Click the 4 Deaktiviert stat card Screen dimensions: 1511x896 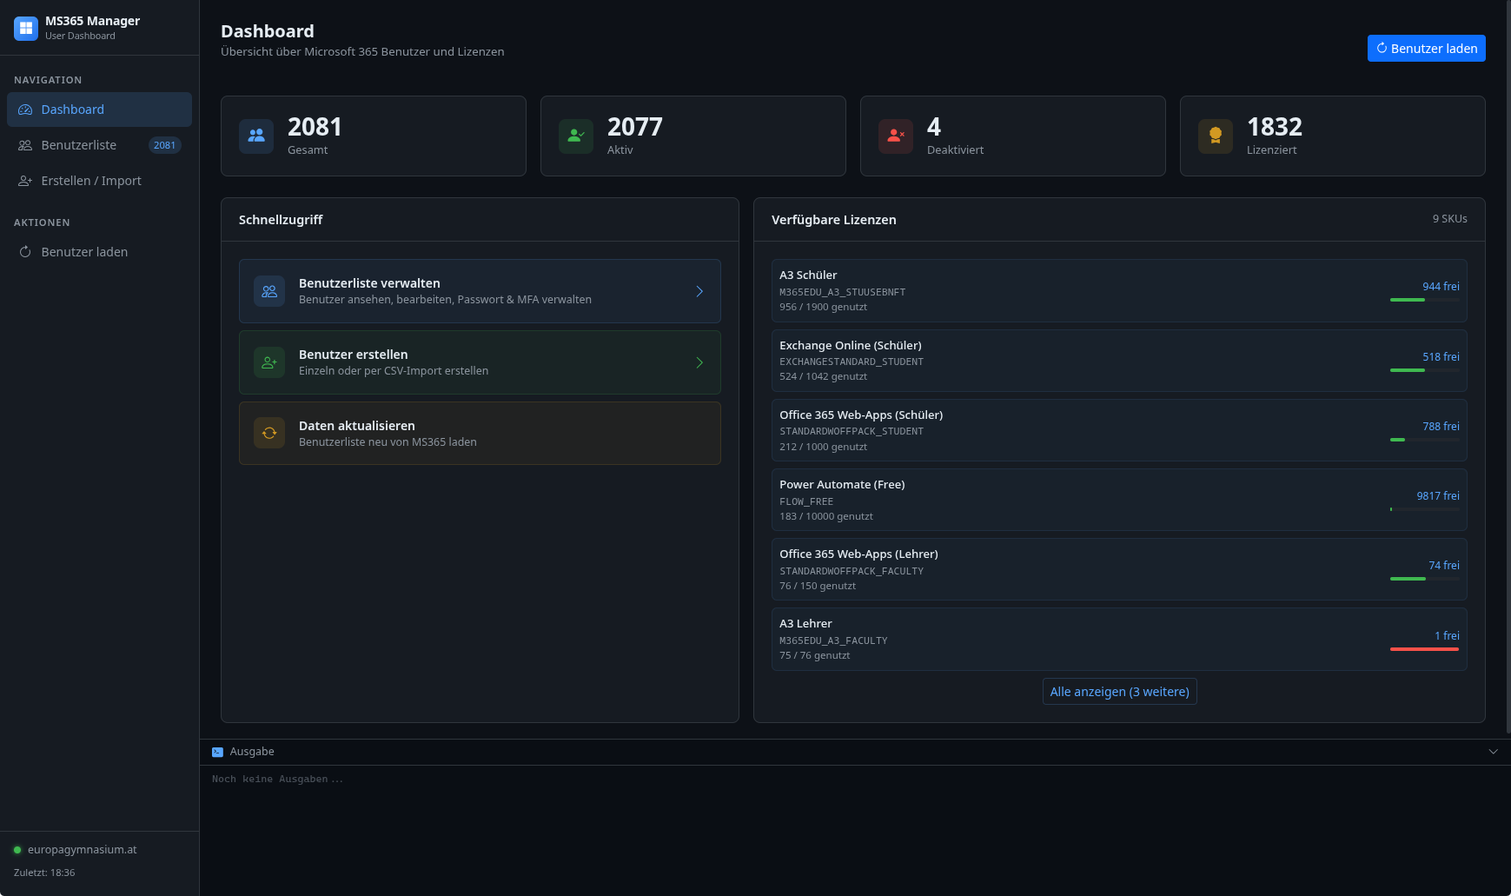1013,136
